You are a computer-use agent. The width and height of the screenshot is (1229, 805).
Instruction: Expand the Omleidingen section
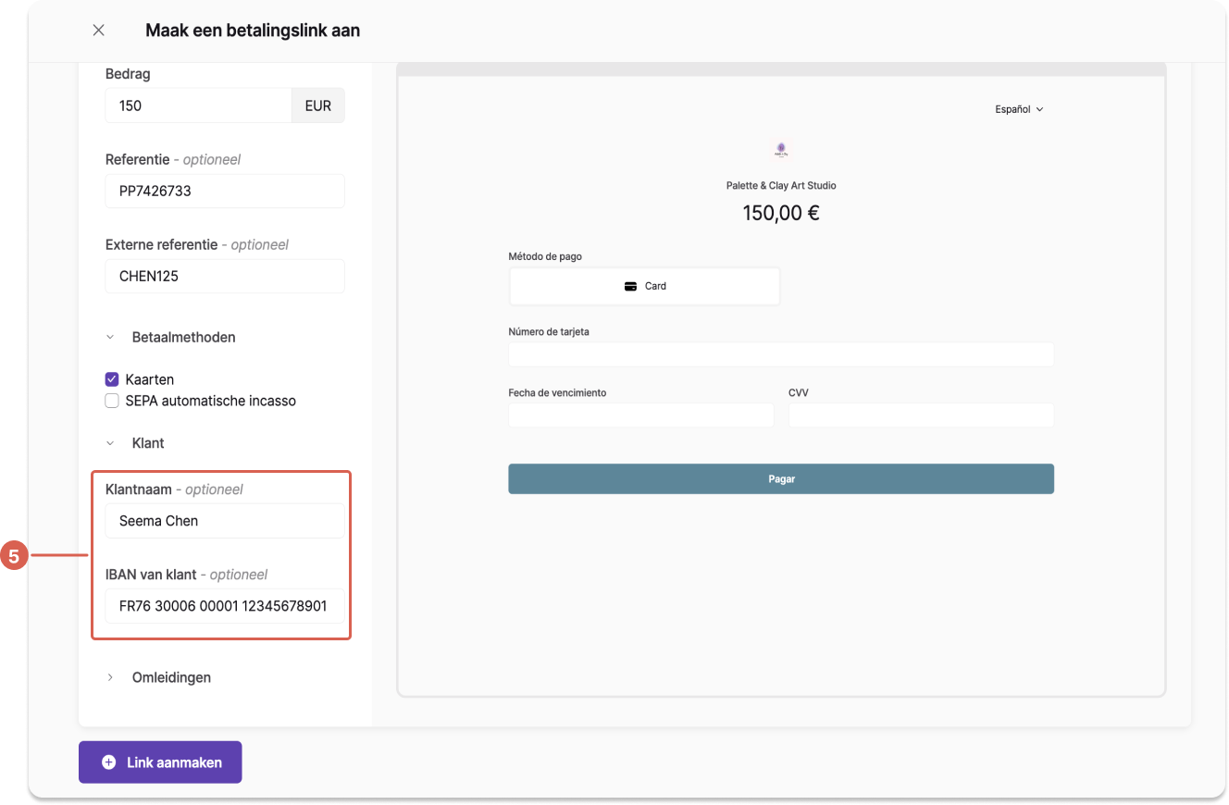[x=110, y=677]
